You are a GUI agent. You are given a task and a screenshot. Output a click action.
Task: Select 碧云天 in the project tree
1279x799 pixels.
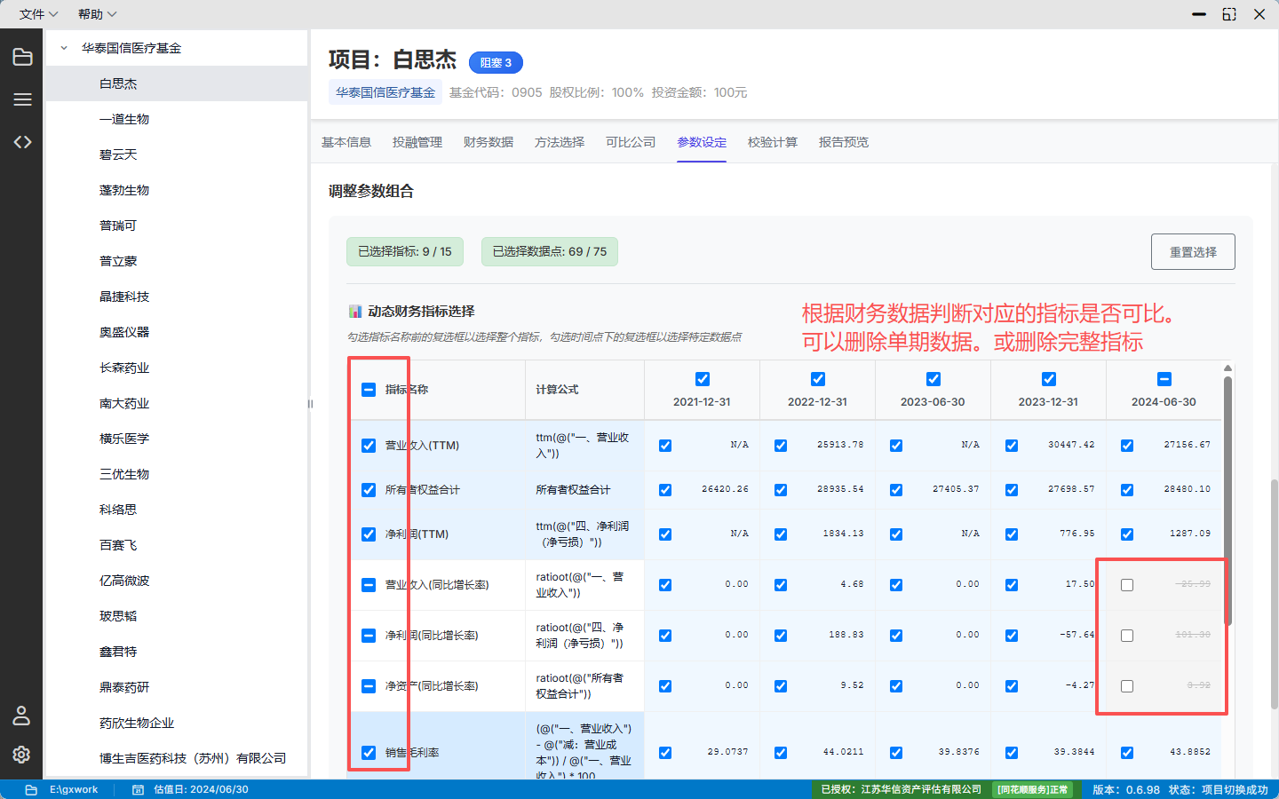click(177, 154)
